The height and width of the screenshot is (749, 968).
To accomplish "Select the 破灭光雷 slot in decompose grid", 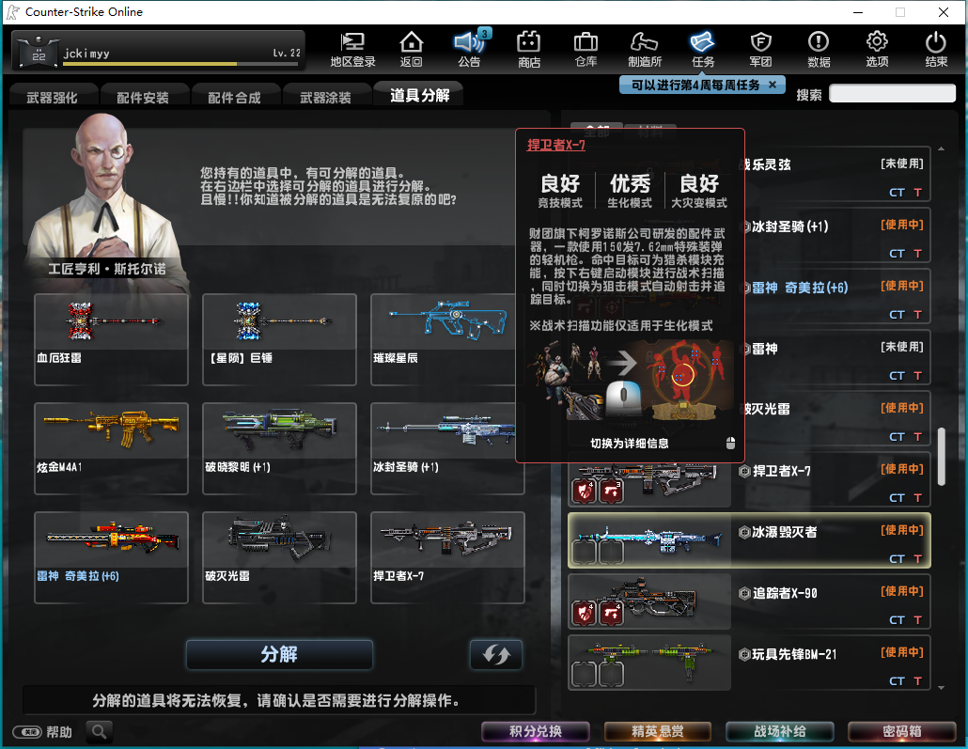I will [x=279, y=557].
